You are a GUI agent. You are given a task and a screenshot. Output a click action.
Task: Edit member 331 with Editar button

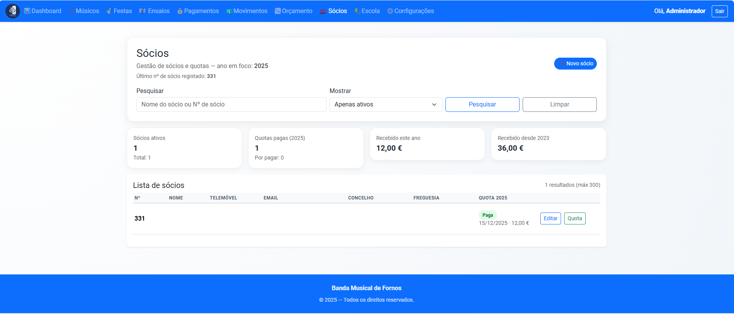click(550, 218)
